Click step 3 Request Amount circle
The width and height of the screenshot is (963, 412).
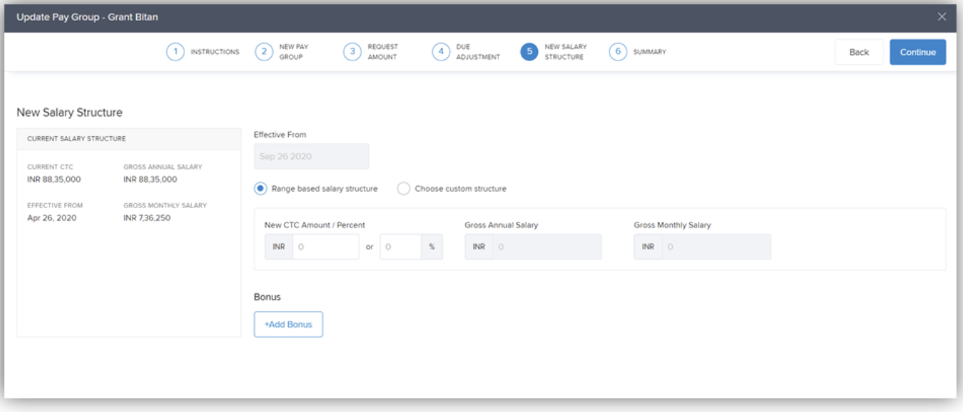pyautogui.click(x=351, y=53)
